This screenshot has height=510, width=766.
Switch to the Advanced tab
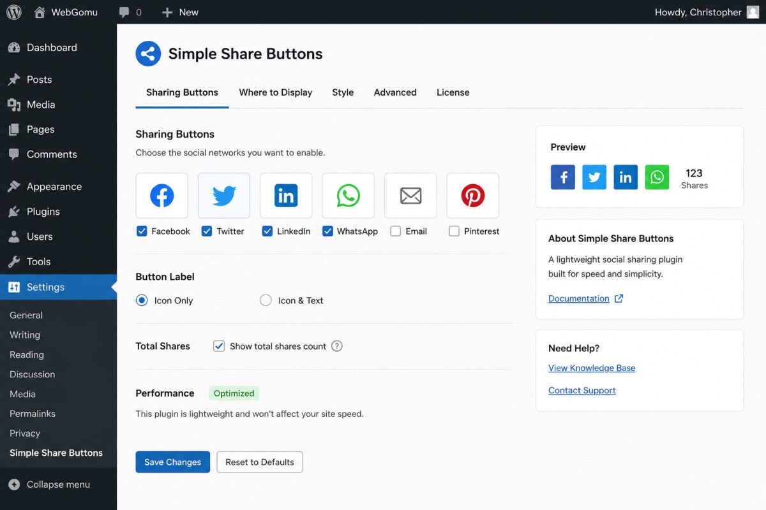tap(395, 92)
